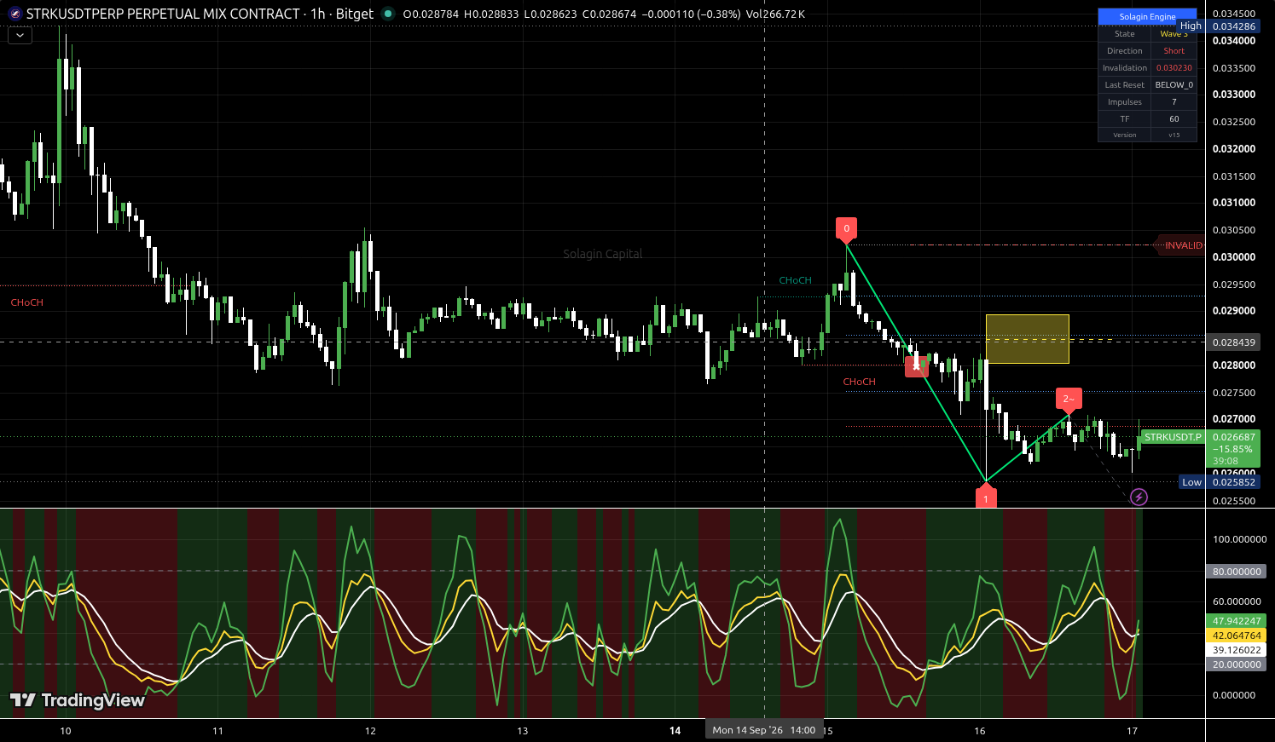The image size is (1275, 742).
Task: Click the INVALID level label
Action: (x=1183, y=245)
